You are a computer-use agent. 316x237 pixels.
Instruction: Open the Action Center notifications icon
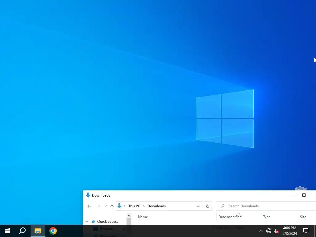point(306,231)
